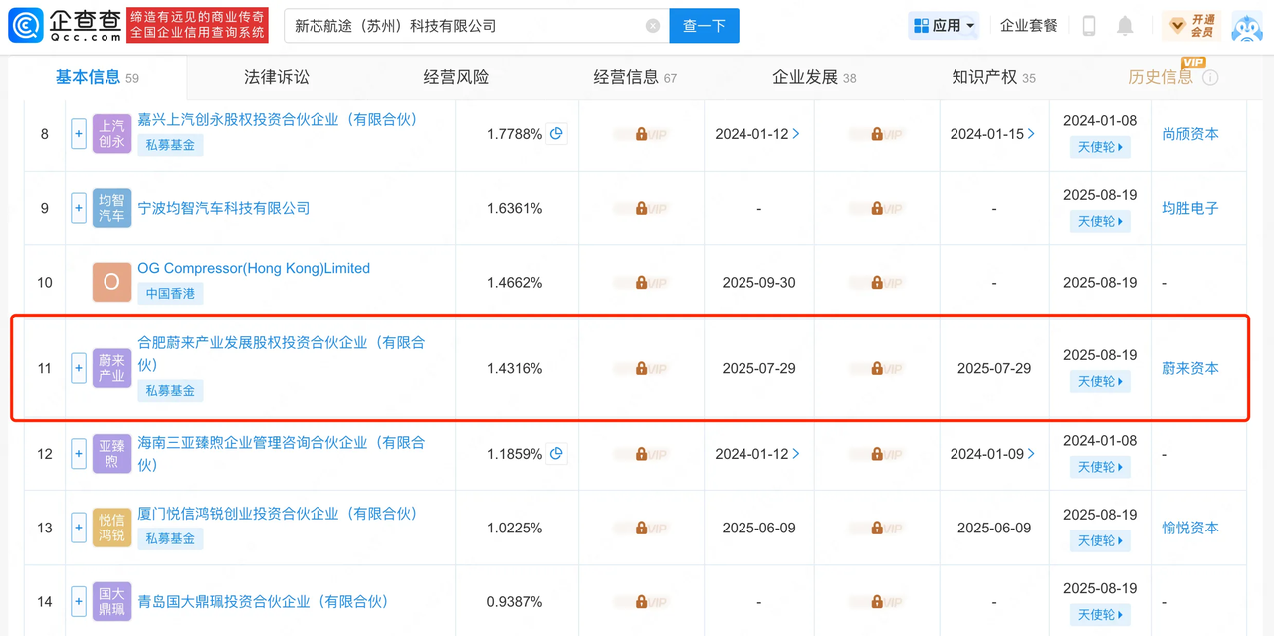The width and height of the screenshot is (1274, 636).
Task: Expand 天使轮 tag in row 11
Action: (x=1100, y=381)
